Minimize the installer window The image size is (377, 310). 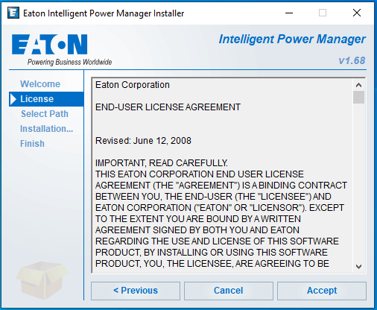pos(289,13)
